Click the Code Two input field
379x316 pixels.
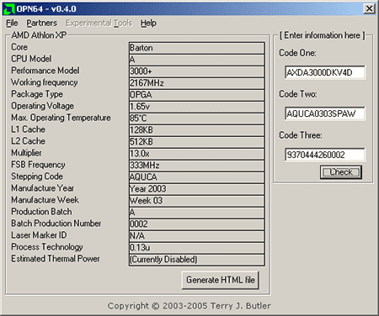tap(325, 113)
